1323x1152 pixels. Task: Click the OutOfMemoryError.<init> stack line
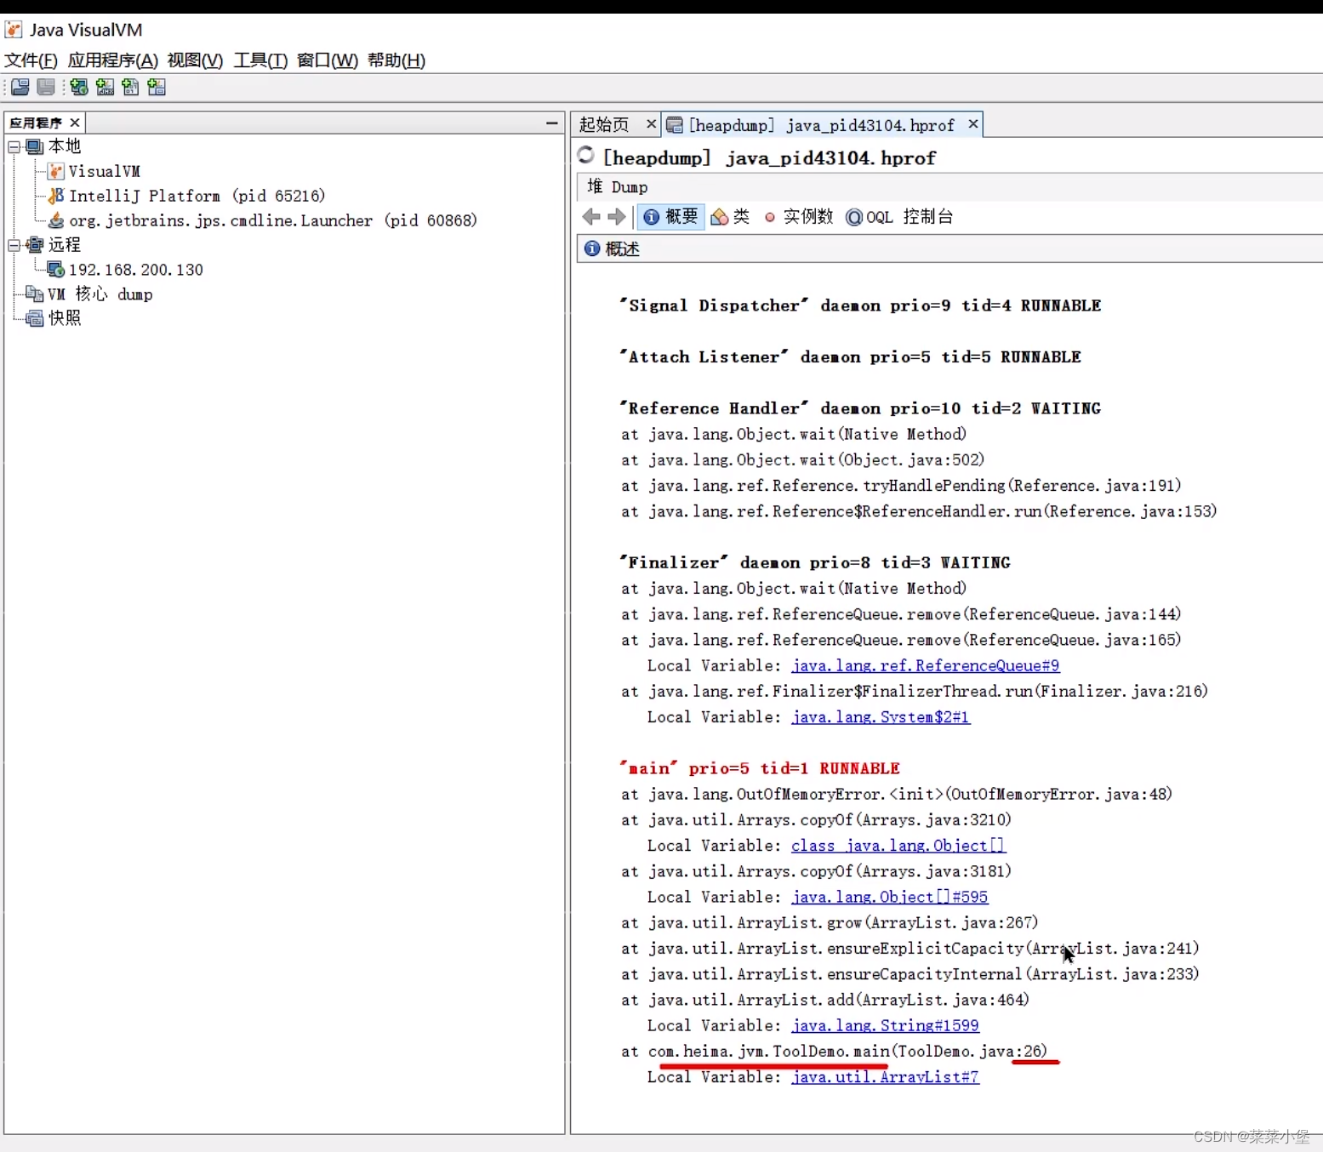(897, 795)
